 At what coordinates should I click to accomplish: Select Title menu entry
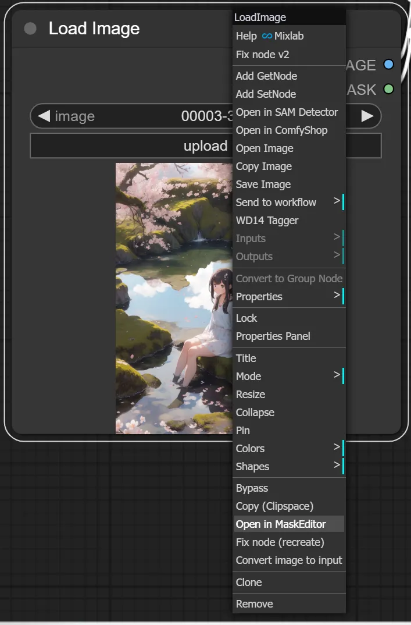289,358
